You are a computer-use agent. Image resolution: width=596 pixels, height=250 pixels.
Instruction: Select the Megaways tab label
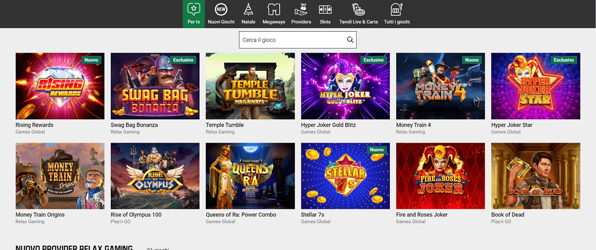coord(274,22)
